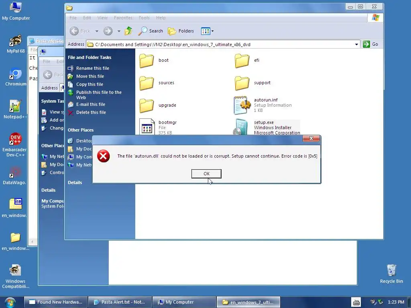The width and height of the screenshot is (411, 308).
Task: Open the Forward history dropdown arrow
Action: 119,31
